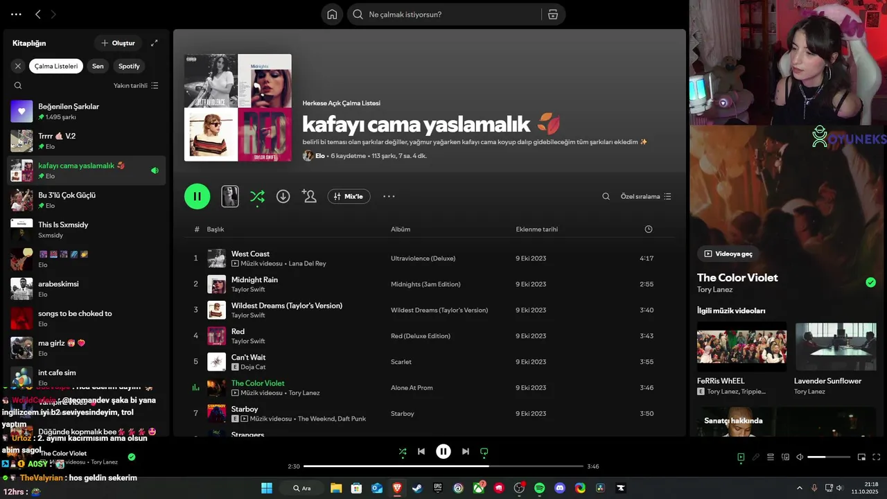Pause playback in the bottom player bar
This screenshot has width=887, height=499.
(443, 451)
